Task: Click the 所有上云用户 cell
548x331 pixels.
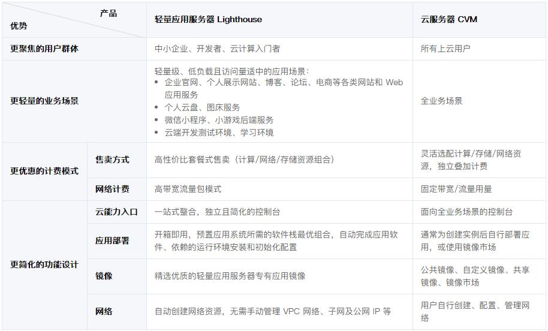Action: point(445,49)
